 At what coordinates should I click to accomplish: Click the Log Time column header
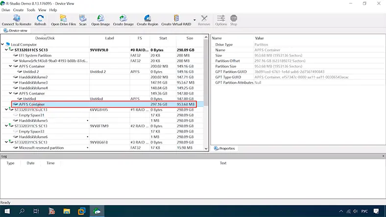coord(50,163)
